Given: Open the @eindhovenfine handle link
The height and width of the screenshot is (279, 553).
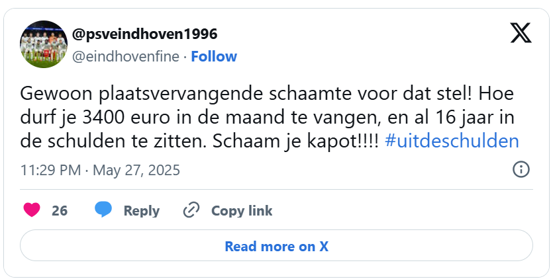Looking at the screenshot, I should (125, 57).
